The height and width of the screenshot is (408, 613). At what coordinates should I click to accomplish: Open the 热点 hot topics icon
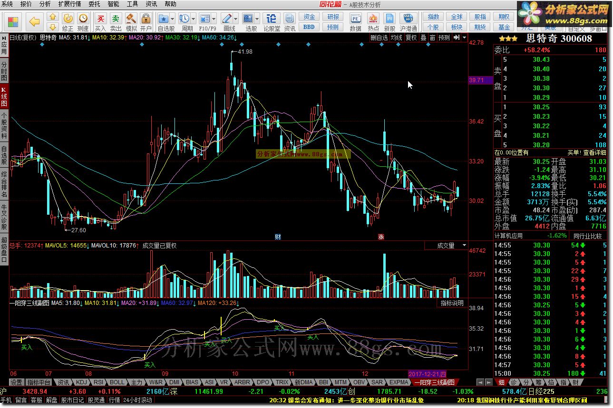(373, 21)
